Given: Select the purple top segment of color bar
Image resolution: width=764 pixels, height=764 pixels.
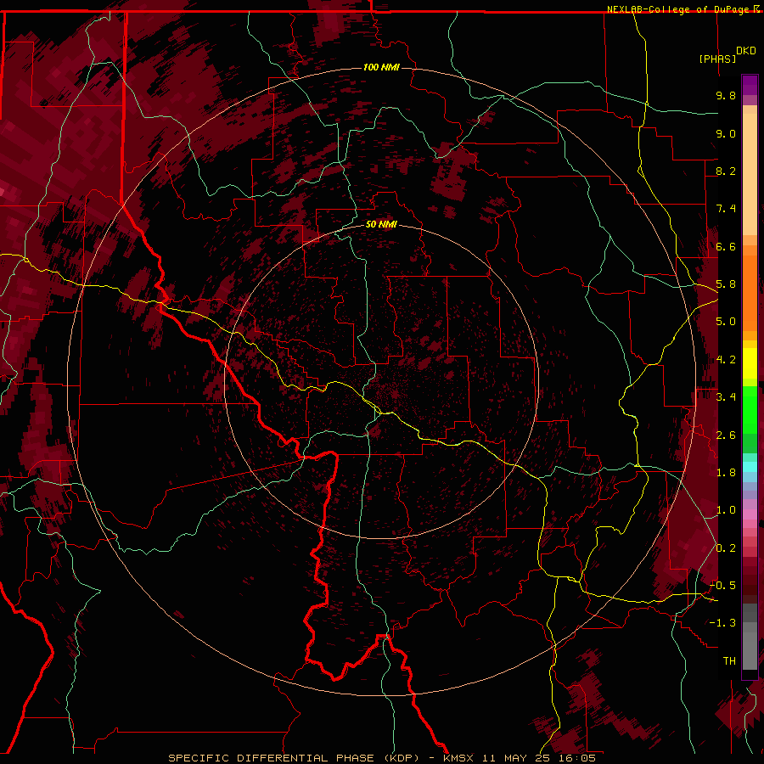Looking at the screenshot, I should [750, 85].
